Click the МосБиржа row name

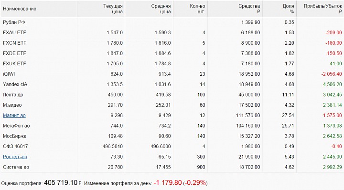(14, 136)
